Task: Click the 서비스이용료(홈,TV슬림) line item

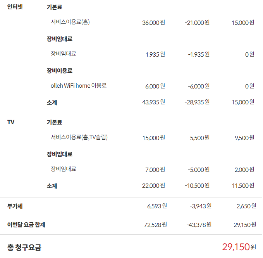Action: (79, 137)
